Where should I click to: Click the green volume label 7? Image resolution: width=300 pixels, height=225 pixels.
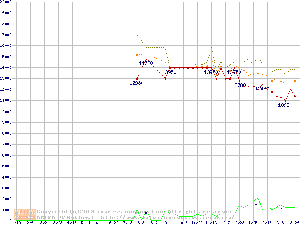[x=280, y=210]
